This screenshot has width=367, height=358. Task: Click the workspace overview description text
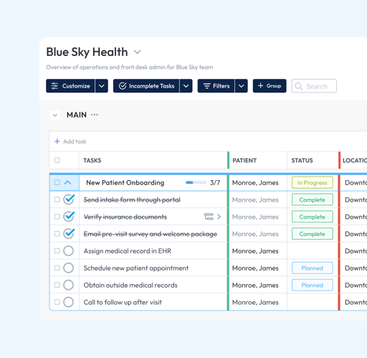pos(130,67)
